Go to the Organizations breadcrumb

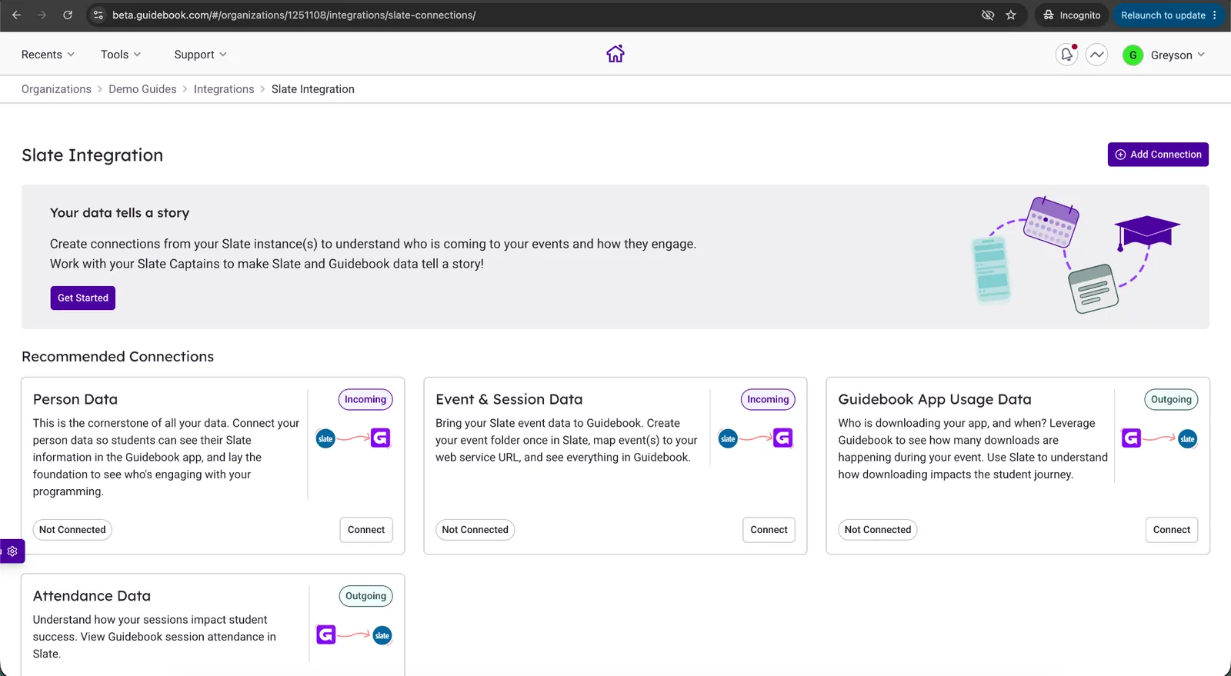tap(56, 89)
